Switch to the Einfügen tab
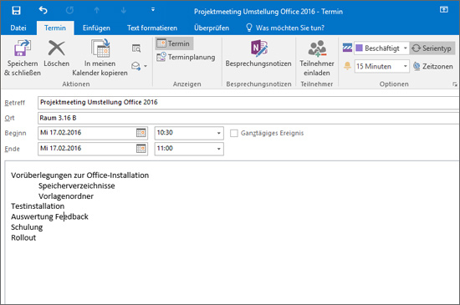This screenshot has height=305, width=460. (x=96, y=28)
